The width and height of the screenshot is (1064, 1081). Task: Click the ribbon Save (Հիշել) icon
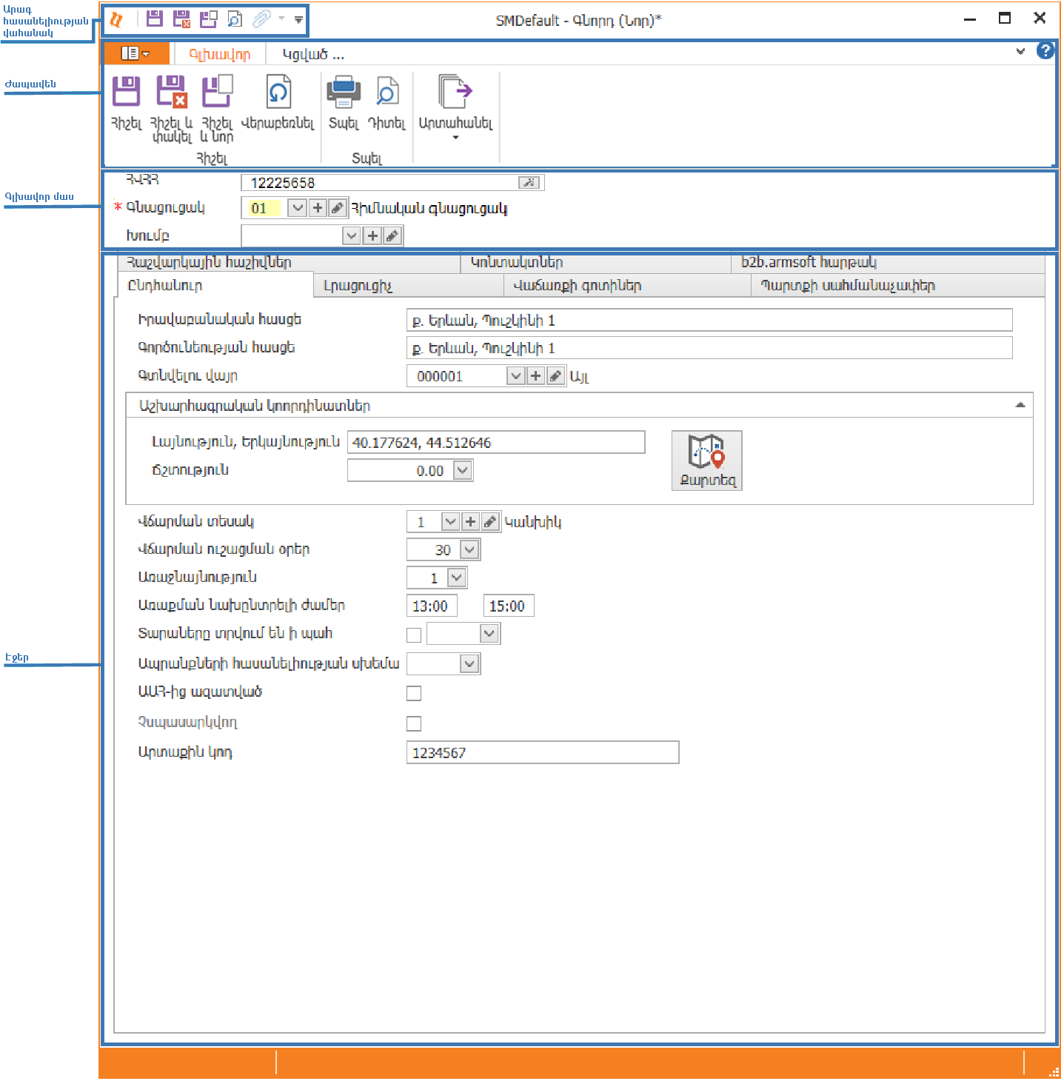point(126,92)
